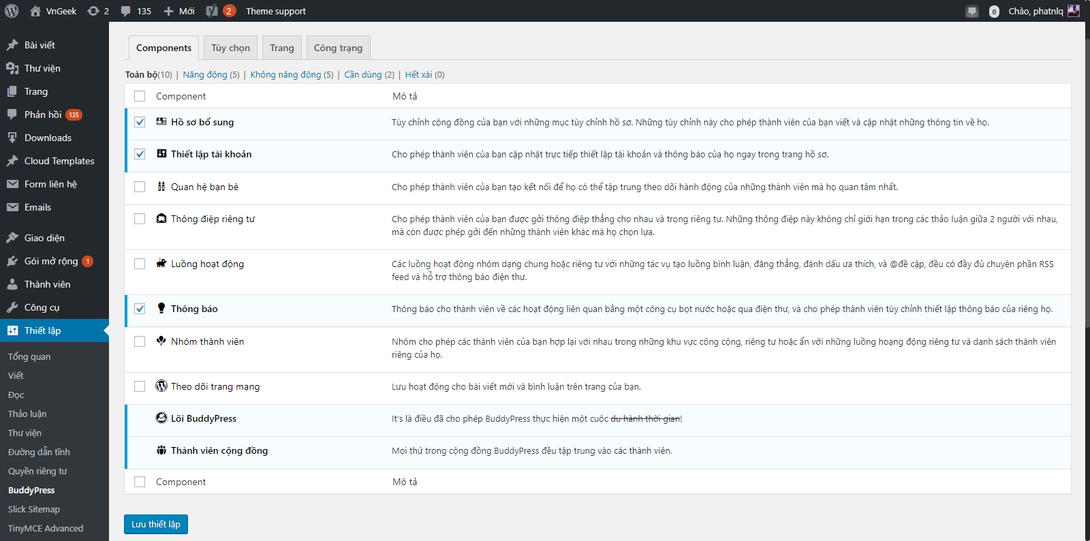Image resolution: width=1090 pixels, height=541 pixels.
Task: Click Downloads icon in sidebar
Action: click(x=12, y=138)
